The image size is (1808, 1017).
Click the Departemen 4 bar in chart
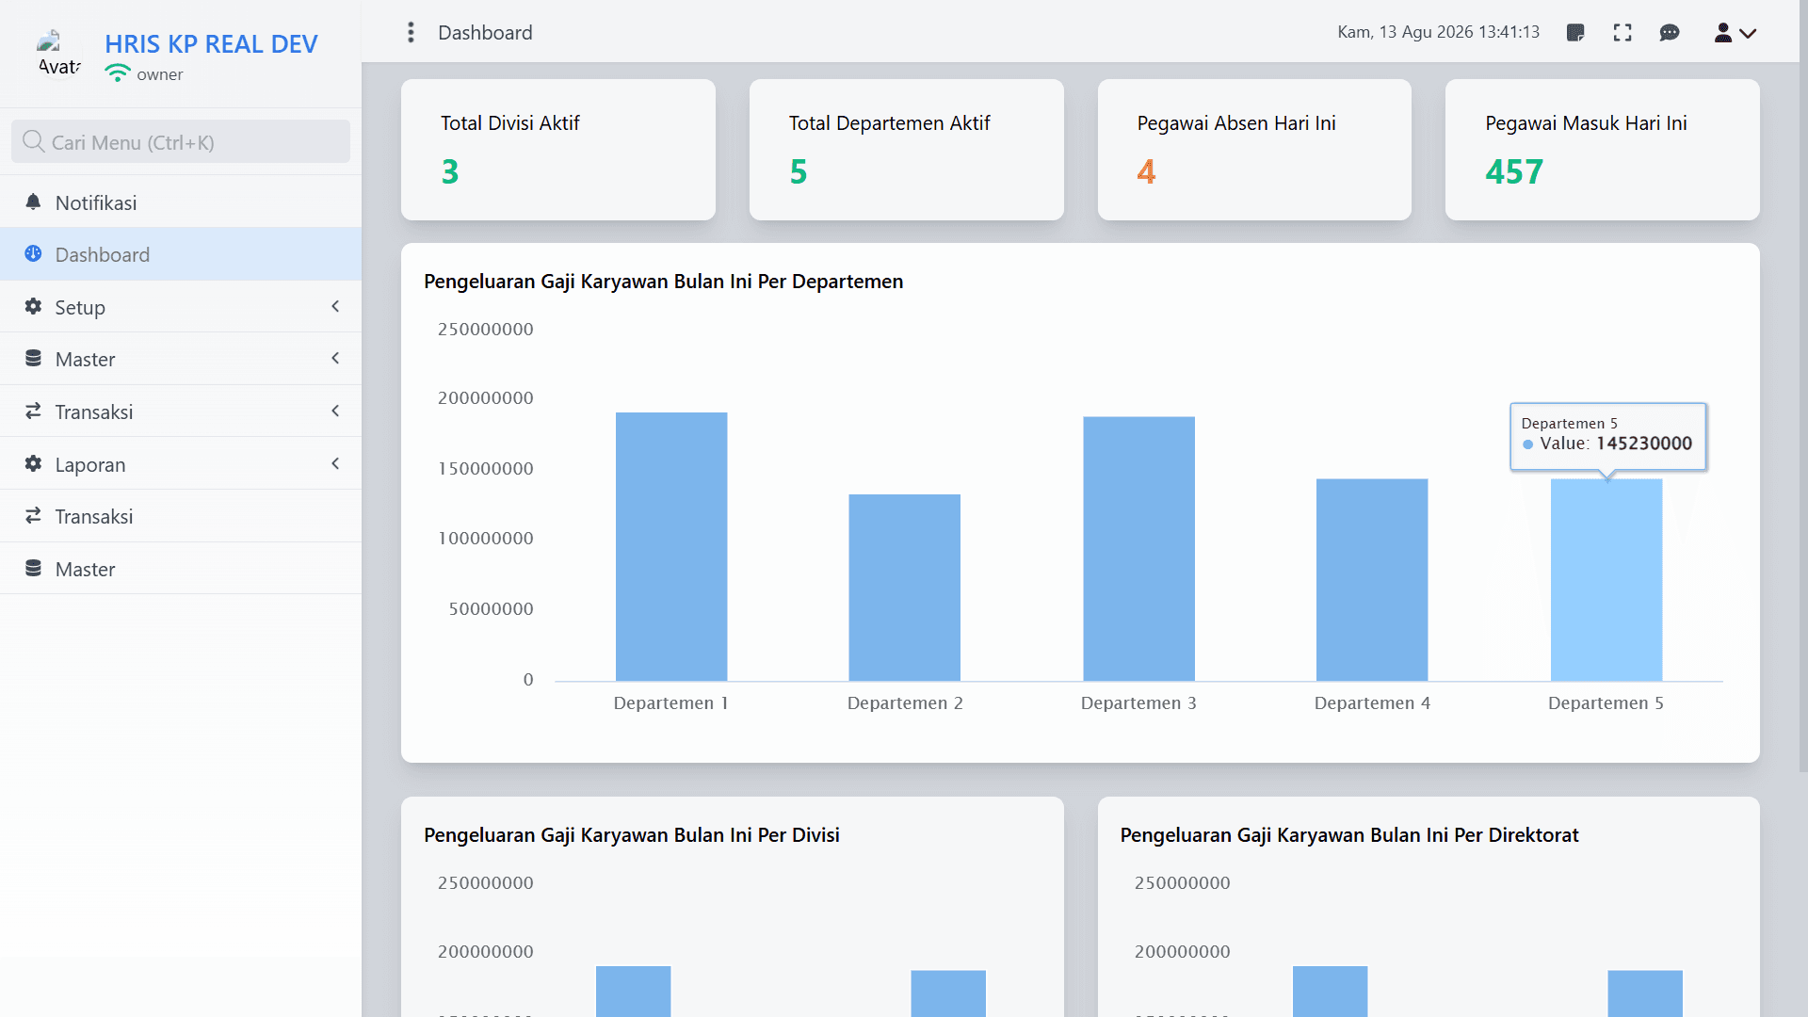pos(1372,580)
